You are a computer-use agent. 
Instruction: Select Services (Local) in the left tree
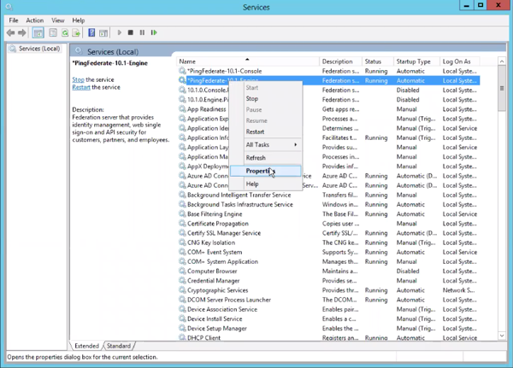pyautogui.click(x=38, y=49)
